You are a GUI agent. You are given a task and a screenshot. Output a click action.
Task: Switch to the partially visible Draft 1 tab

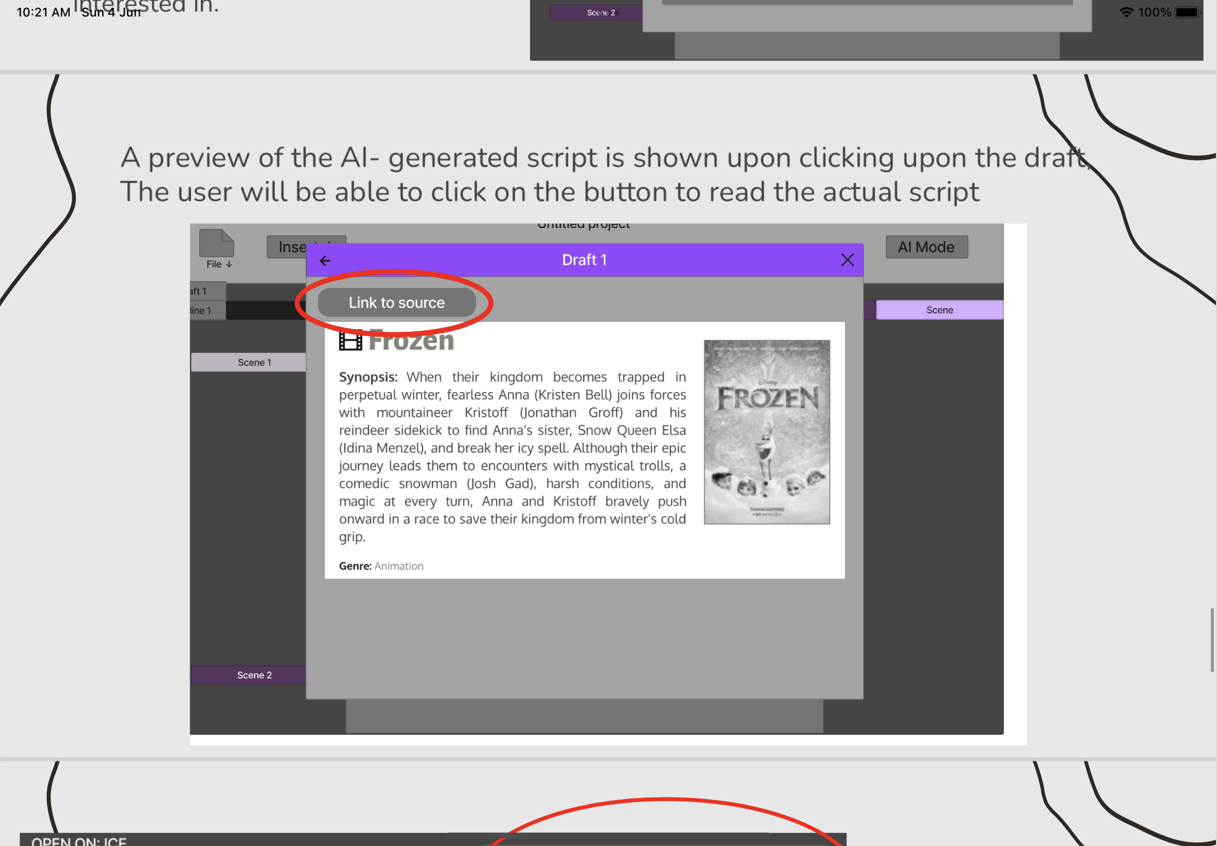(x=207, y=291)
